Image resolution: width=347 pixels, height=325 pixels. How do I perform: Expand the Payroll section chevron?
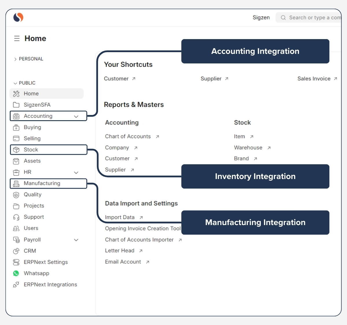pos(76,240)
